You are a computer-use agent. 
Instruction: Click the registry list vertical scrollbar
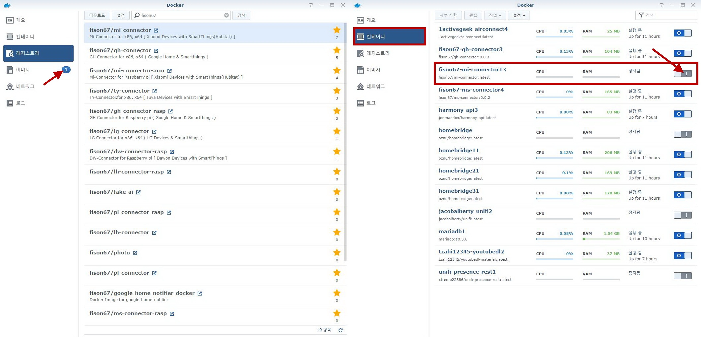345,142
